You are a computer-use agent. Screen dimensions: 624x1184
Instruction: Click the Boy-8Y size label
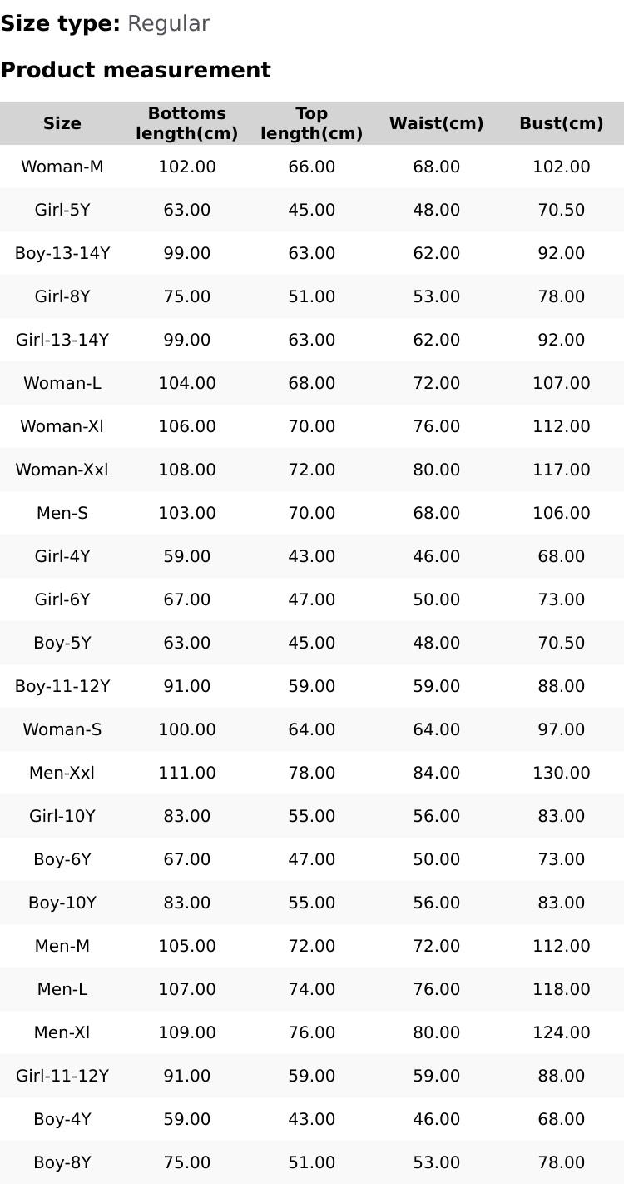[x=62, y=1162]
